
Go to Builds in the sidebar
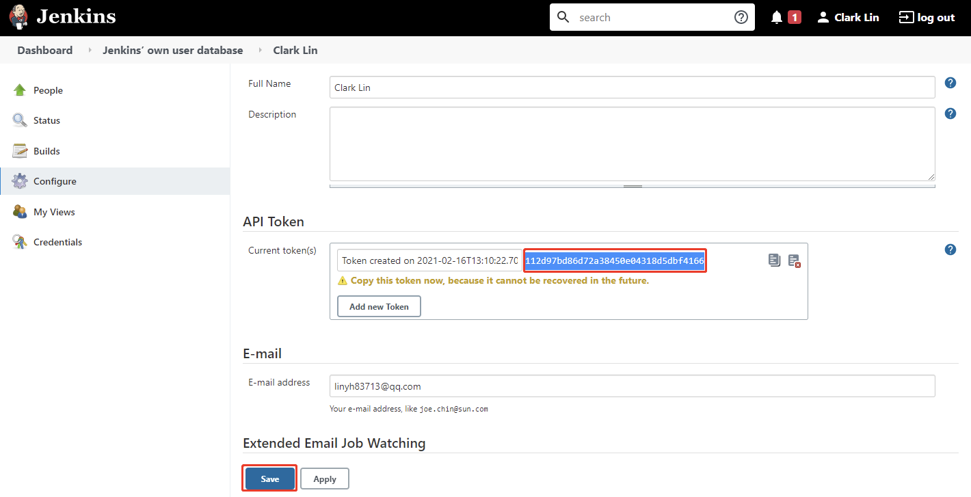46,151
